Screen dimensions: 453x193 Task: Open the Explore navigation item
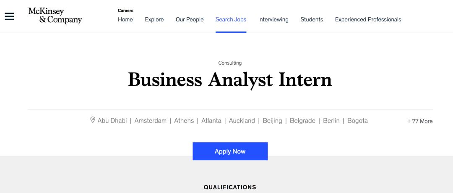point(154,19)
